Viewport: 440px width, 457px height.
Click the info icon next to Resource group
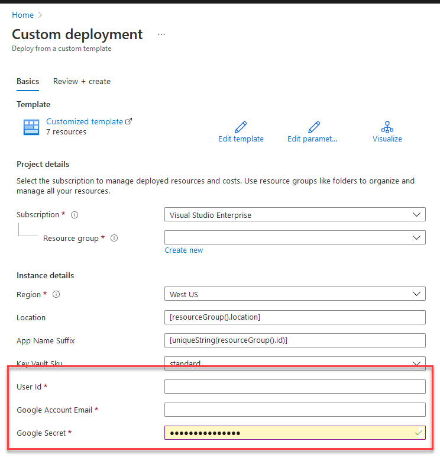point(114,239)
